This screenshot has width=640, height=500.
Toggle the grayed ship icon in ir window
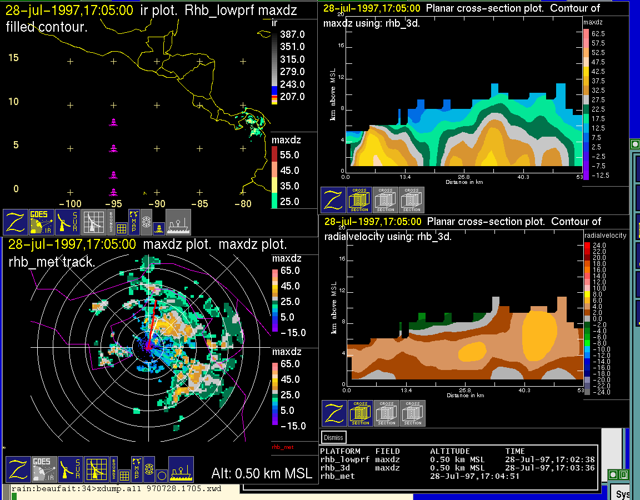[178, 222]
